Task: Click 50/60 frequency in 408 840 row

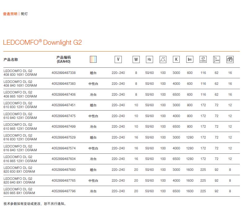Action: pos(149,84)
